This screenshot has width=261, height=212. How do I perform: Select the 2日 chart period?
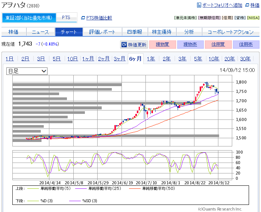25,59
